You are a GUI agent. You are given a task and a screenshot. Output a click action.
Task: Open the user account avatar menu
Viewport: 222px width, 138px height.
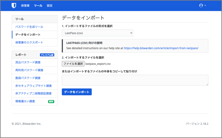click(203, 6)
